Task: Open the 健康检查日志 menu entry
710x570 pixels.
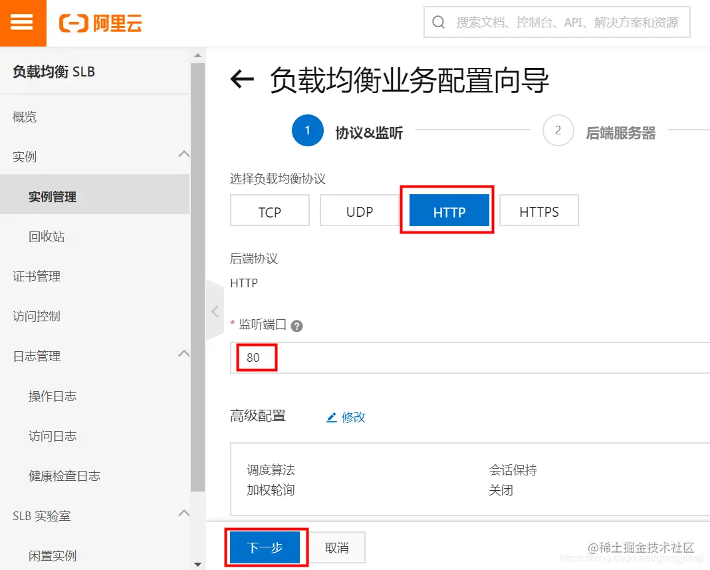Action: click(x=64, y=476)
